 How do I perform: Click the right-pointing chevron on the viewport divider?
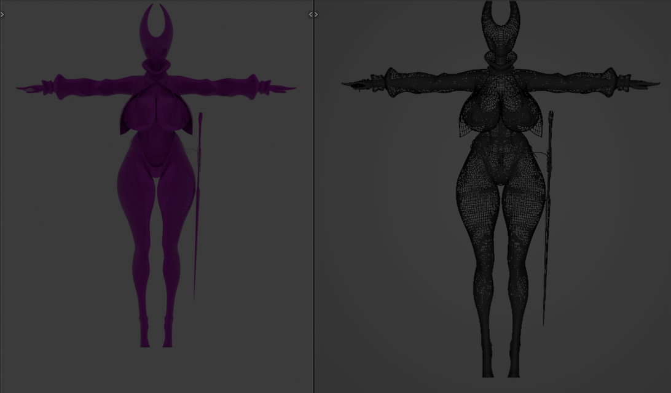click(x=316, y=15)
